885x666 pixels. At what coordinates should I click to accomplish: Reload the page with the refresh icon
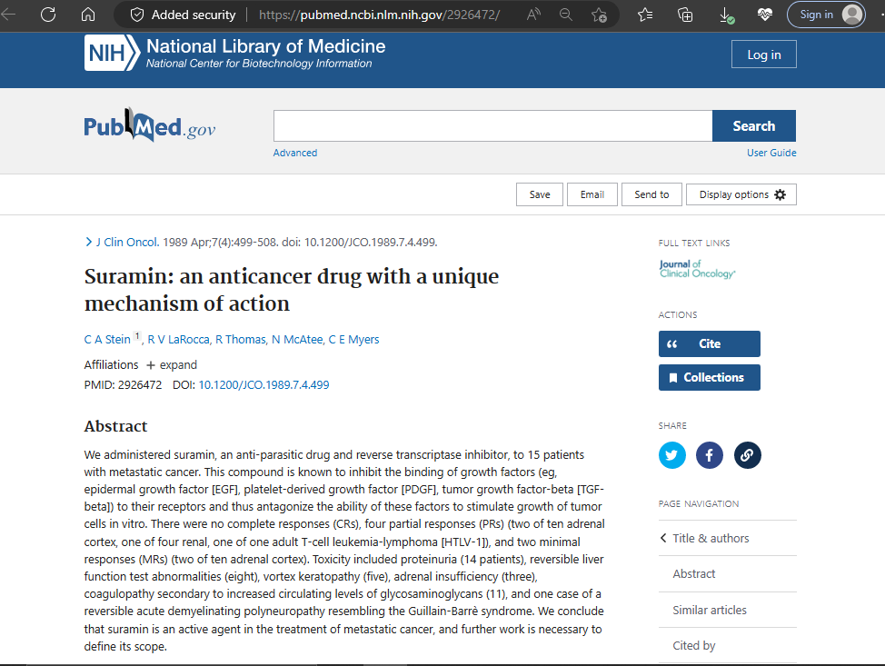pyautogui.click(x=48, y=15)
